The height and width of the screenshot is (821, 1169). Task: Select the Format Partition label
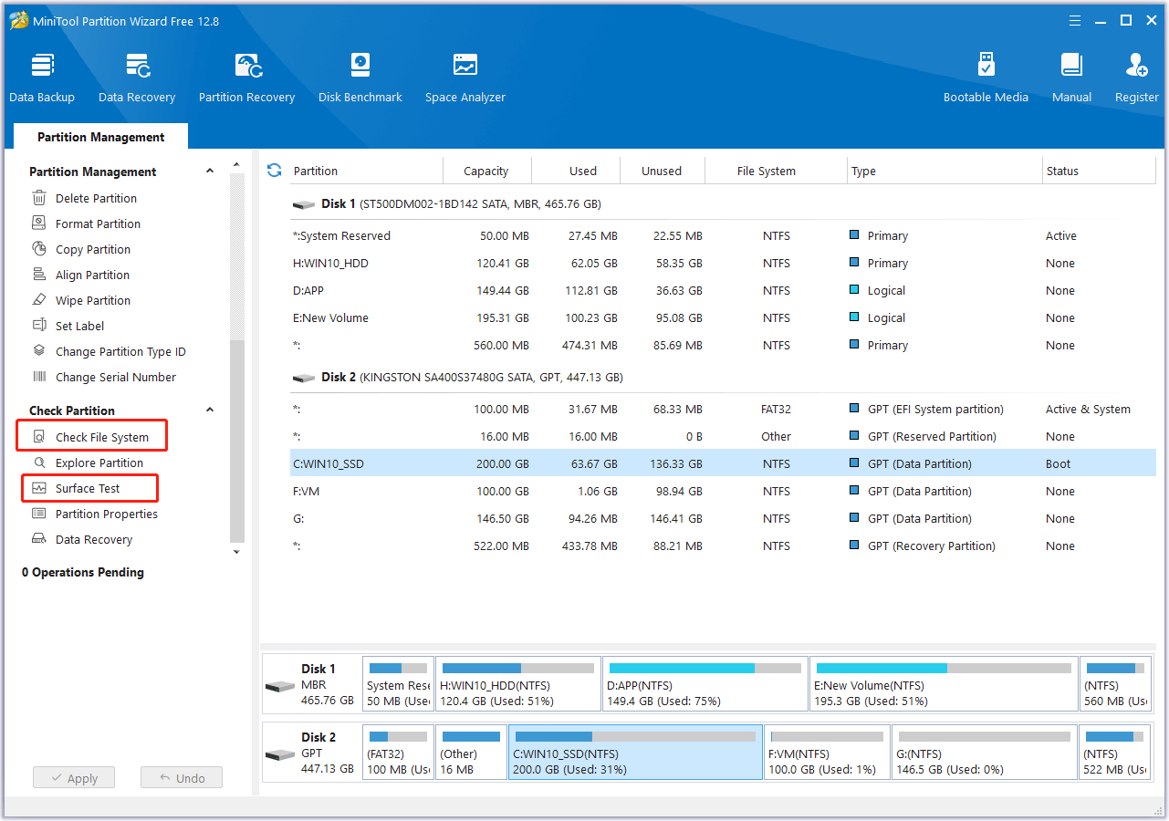(99, 223)
